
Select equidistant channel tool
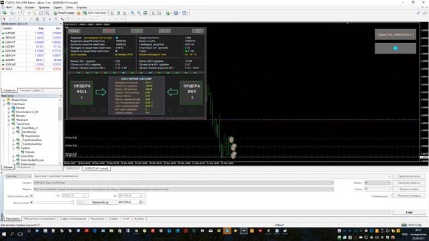pyautogui.click(x=37, y=19)
